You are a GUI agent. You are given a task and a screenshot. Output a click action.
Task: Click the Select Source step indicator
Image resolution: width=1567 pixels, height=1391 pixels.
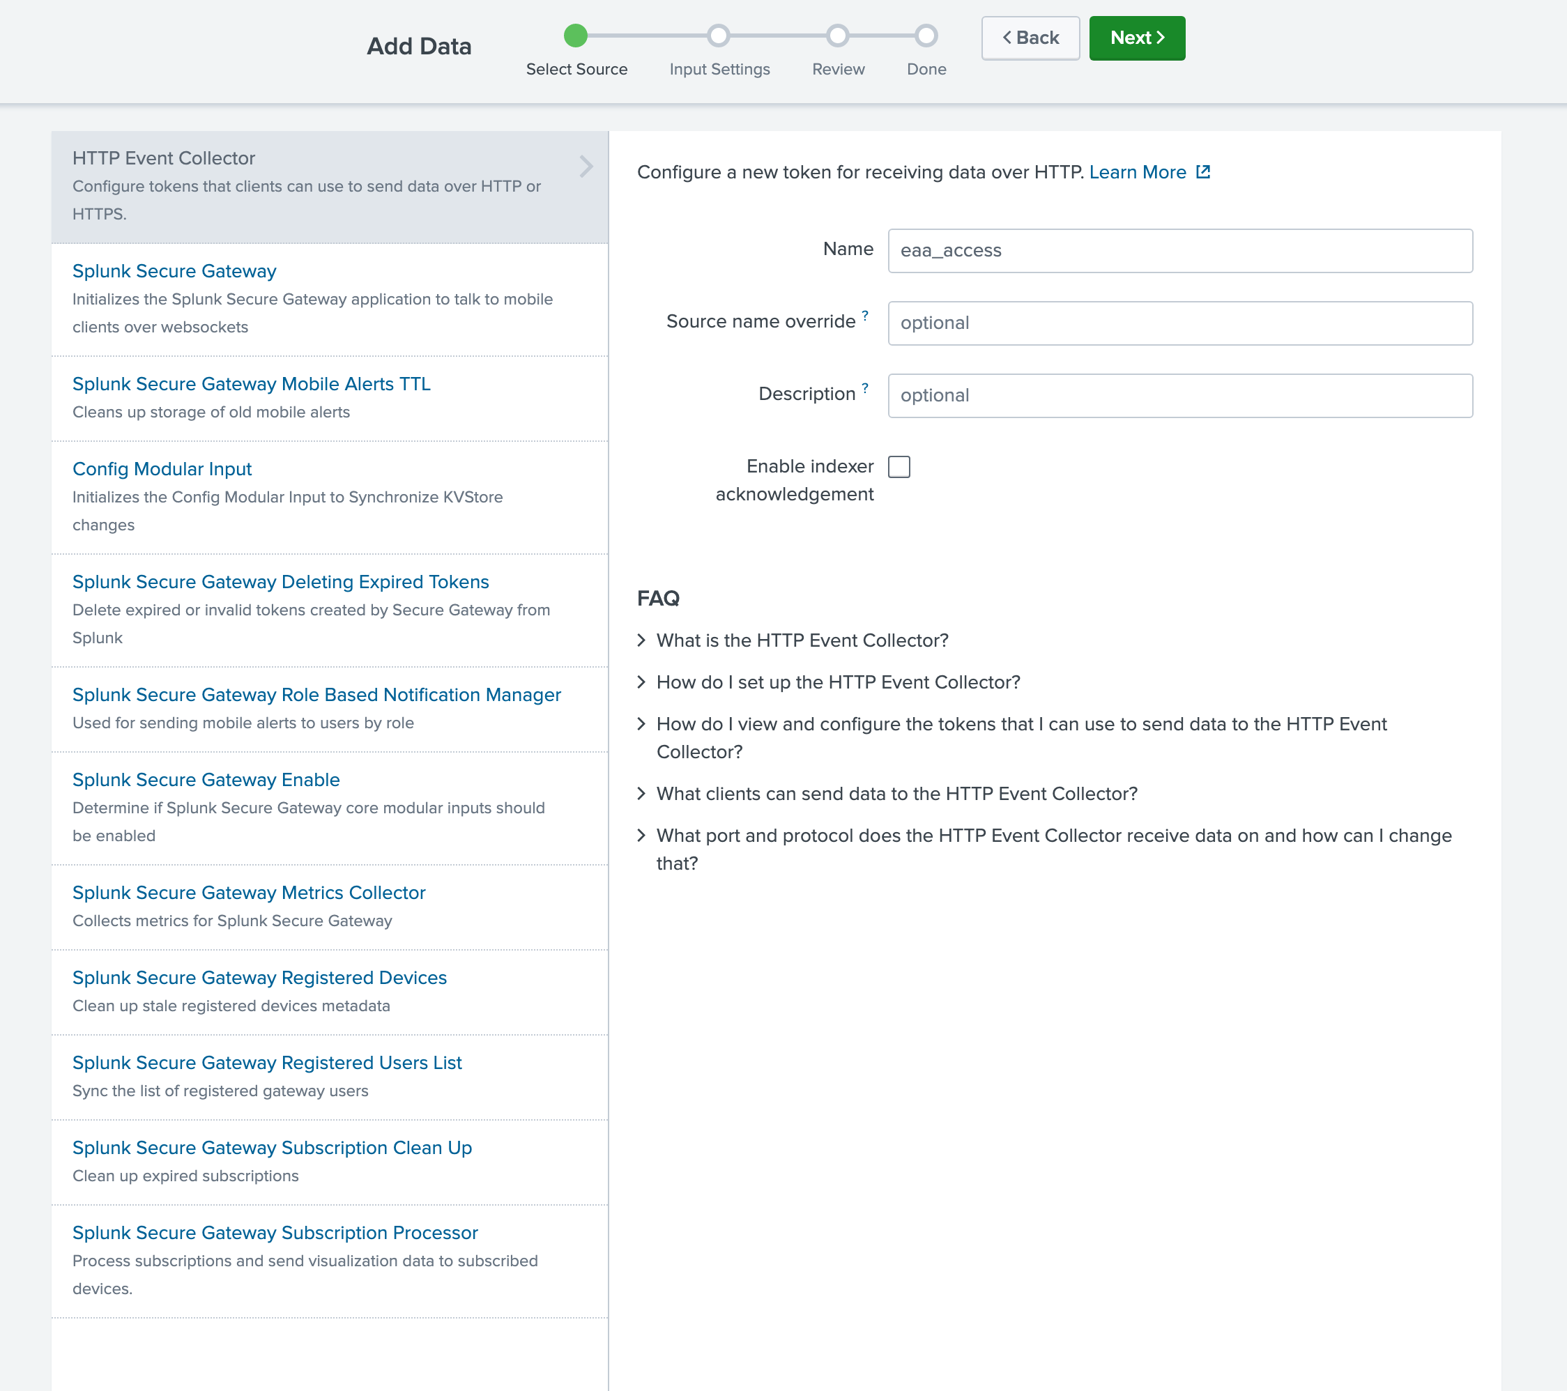click(576, 36)
